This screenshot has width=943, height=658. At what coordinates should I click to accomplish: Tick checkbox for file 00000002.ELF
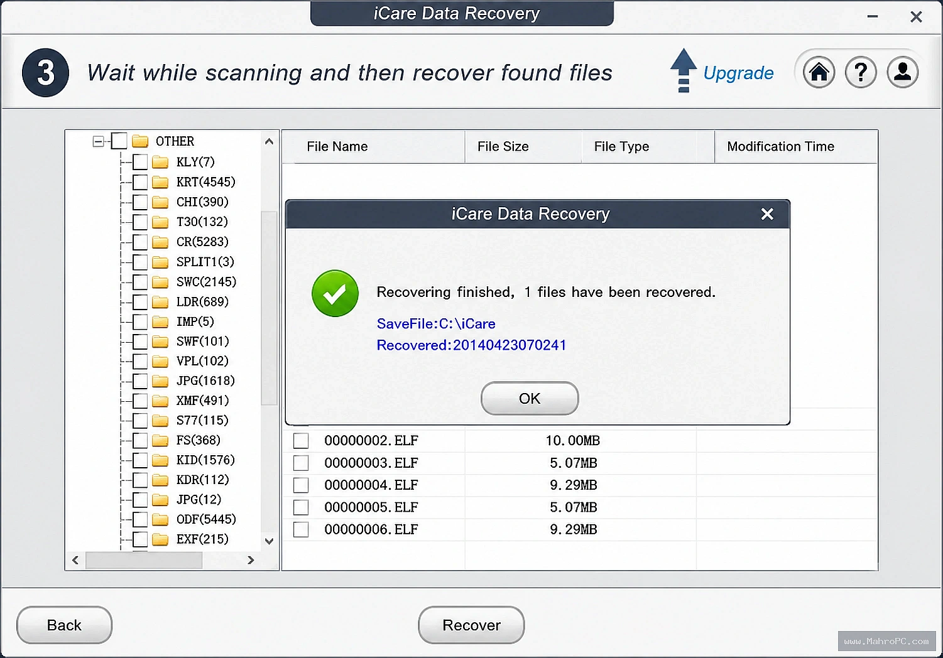pyautogui.click(x=301, y=441)
